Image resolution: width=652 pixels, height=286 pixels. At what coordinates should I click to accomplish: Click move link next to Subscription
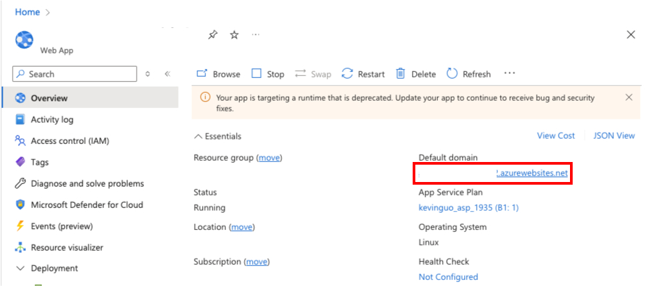257,262
